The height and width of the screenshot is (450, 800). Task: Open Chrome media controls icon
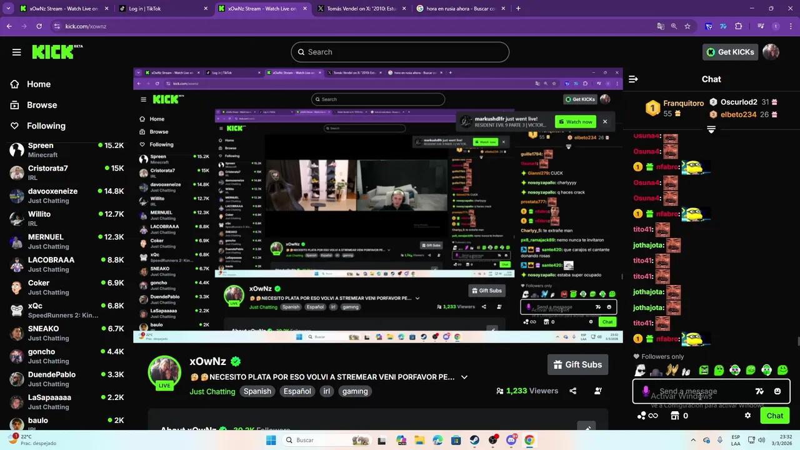coord(761,26)
